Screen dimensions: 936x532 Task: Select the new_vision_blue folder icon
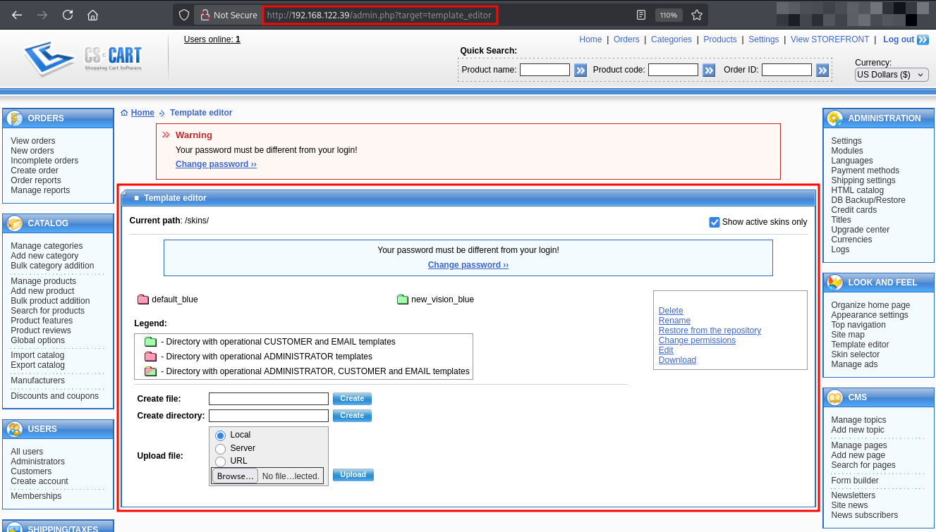(x=403, y=299)
